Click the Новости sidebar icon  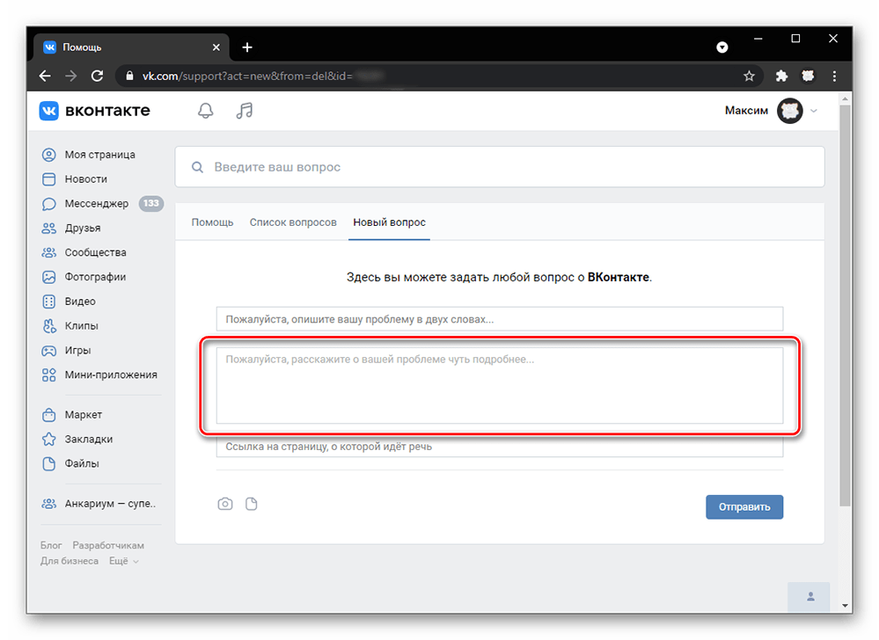pos(48,179)
